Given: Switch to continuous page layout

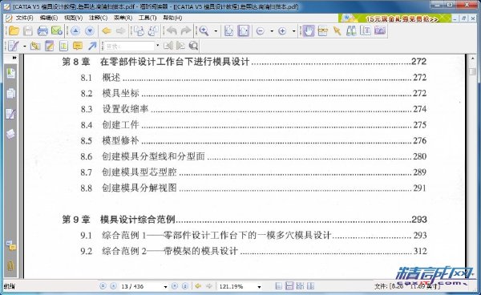Looking at the screenshot, I should pos(289,286).
